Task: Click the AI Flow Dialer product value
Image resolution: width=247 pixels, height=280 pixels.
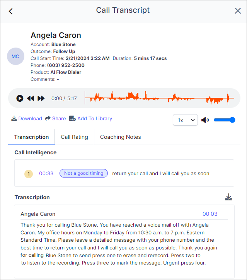Action: 66,72
